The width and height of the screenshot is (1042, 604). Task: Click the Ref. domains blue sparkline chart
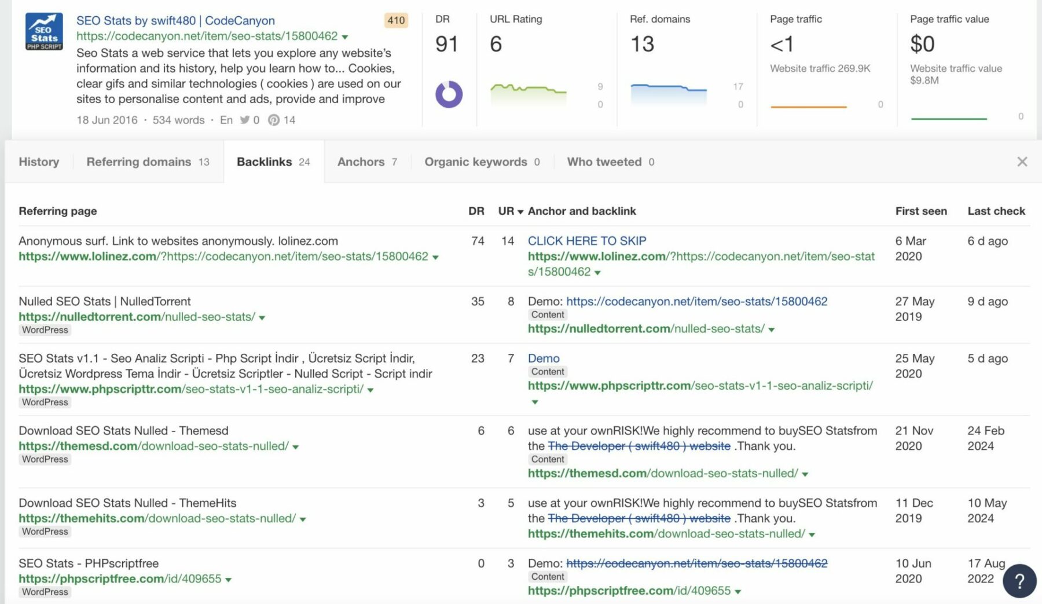pyautogui.click(x=668, y=93)
